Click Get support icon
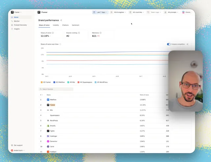The width and height of the screenshot is (211, 162). click(x=12, y=145)
